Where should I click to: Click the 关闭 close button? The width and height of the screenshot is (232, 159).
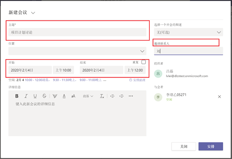pyautogui.click(x=184, y=146)
